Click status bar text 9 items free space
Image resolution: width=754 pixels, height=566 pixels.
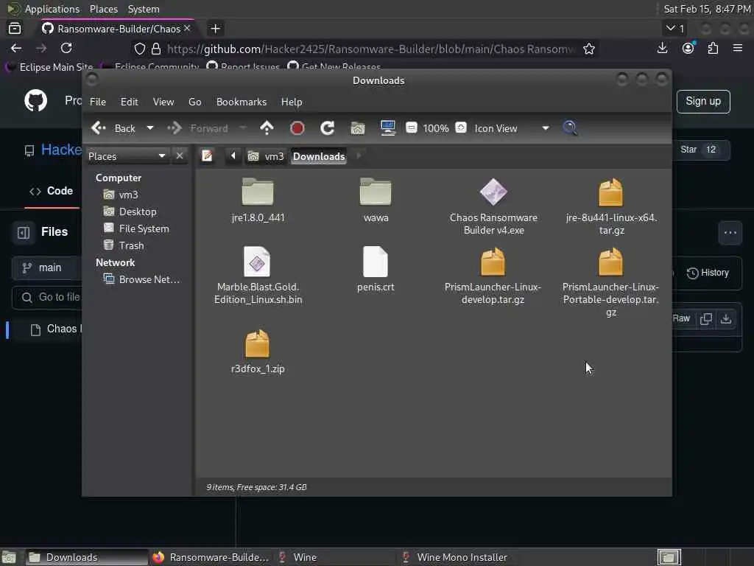pyautogui.click(x=256, y=487)
